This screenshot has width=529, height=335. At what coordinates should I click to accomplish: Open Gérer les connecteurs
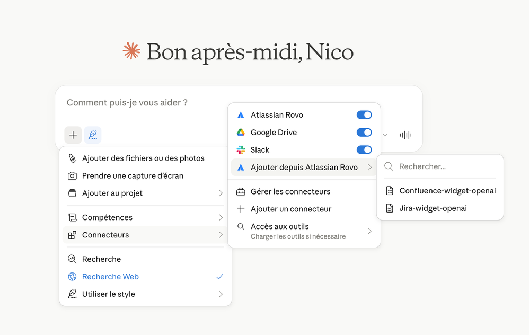pyautogui.click(x=304, y=192)
